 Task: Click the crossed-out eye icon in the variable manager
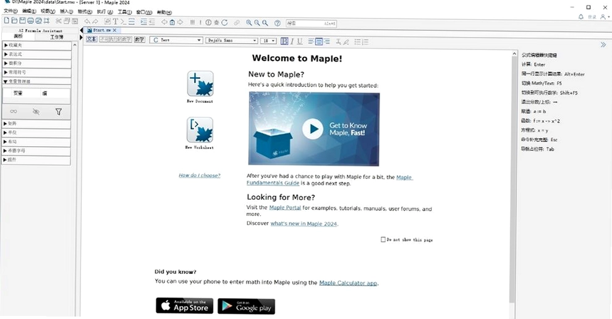click(36, 112)
